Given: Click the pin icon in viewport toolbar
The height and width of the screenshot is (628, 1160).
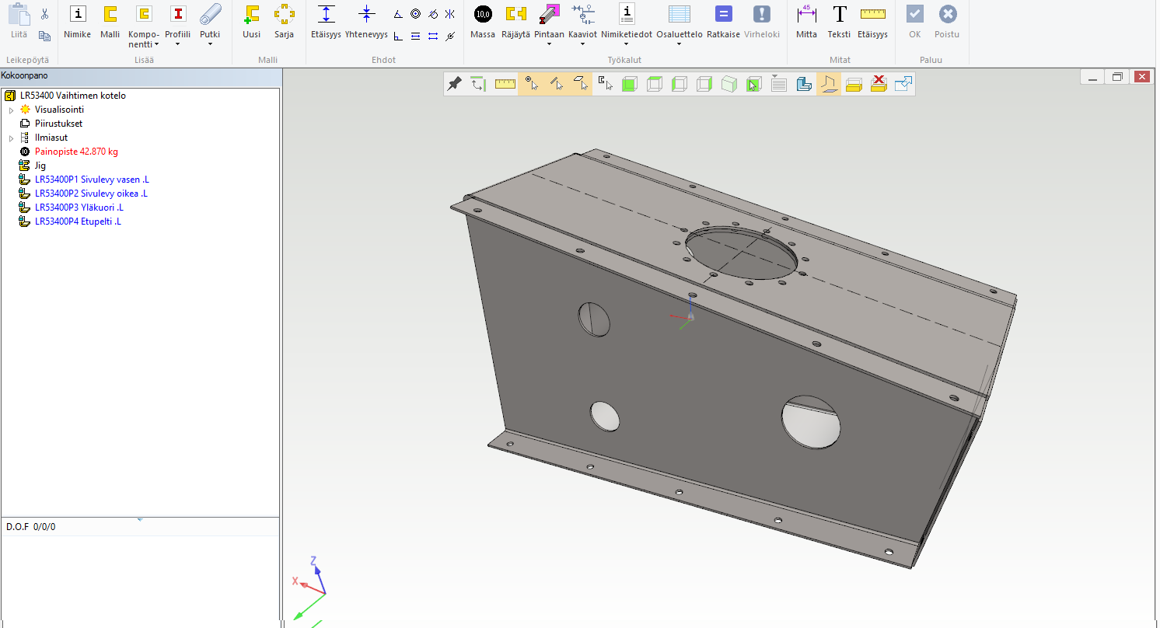Looking at the screenshot, I should click(455, 84).
